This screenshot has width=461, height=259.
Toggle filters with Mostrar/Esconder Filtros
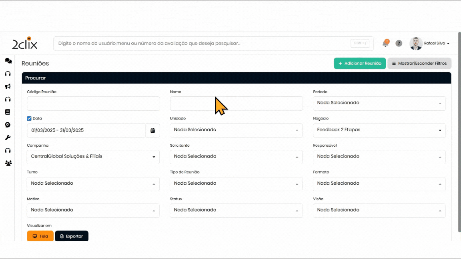(419, 64)
